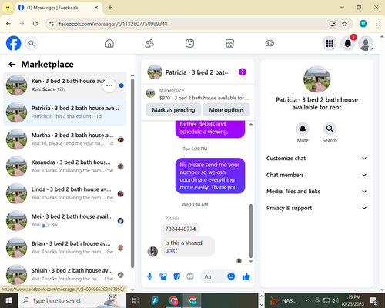Open Task View on the taskbar

pos(136,300)
